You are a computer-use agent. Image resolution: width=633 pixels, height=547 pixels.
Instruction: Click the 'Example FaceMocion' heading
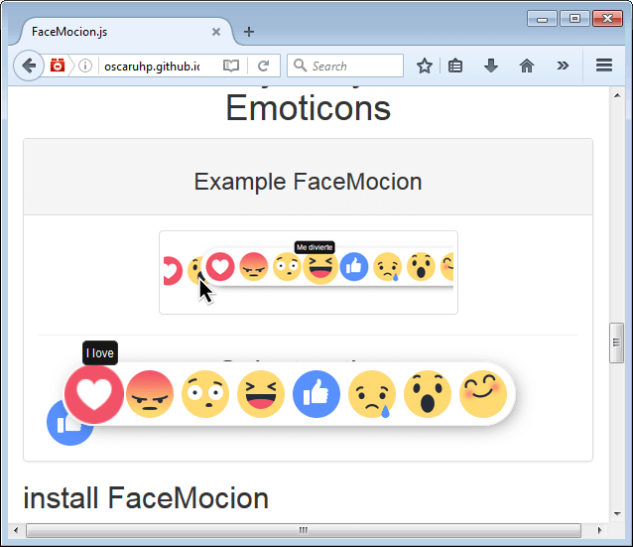tap(308, 182)
